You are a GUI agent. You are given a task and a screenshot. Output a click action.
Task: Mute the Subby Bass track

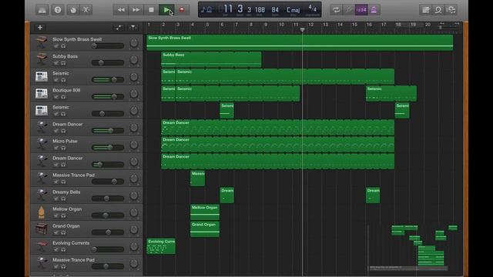pos(56,63)
